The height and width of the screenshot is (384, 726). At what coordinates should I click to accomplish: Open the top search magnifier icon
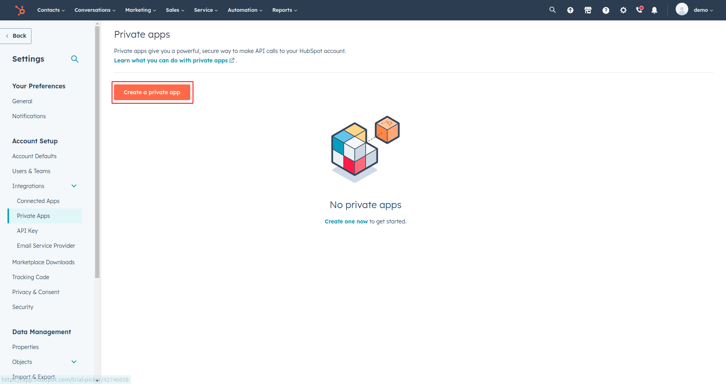[x=552, y=10]
